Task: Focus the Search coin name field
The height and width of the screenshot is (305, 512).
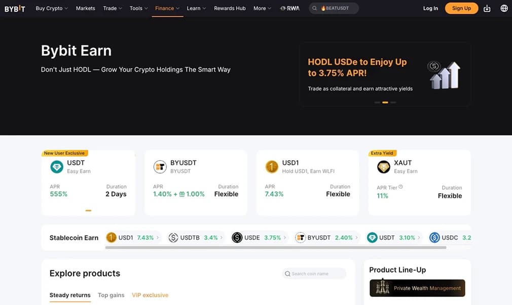Action: click(x=314, y=274)
